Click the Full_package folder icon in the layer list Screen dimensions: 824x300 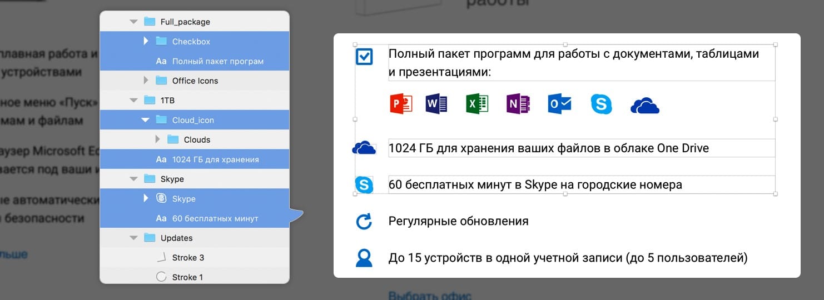tap(150, 22)
